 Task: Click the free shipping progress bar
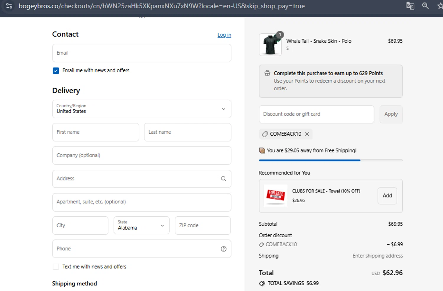tap(330, 160)
